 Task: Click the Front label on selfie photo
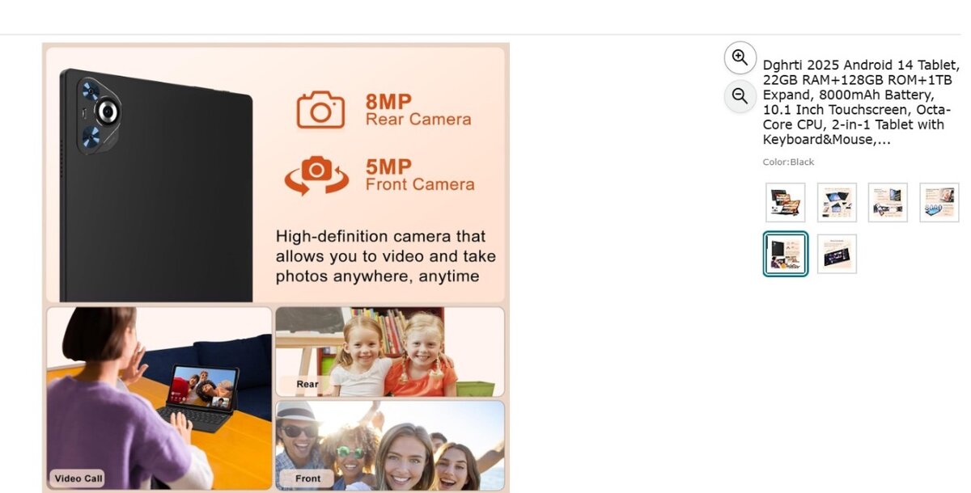click(307, 478)
